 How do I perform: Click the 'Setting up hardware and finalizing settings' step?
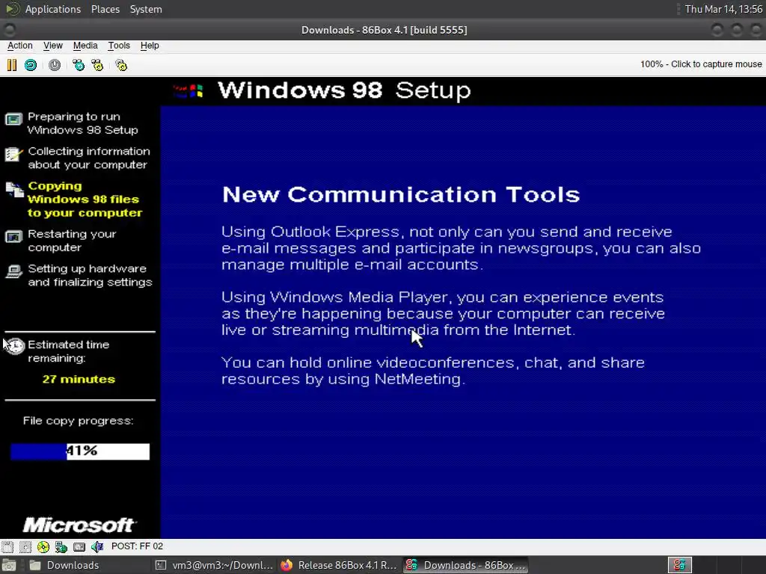[90, 275]
